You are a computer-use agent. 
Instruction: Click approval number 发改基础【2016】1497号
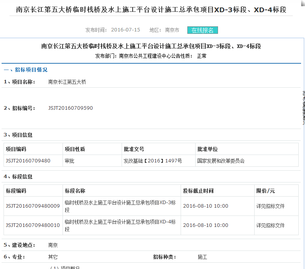[153, 160]
